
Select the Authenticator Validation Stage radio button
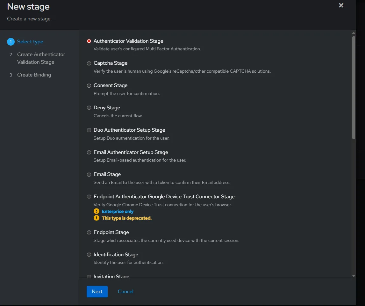[89, 41]
